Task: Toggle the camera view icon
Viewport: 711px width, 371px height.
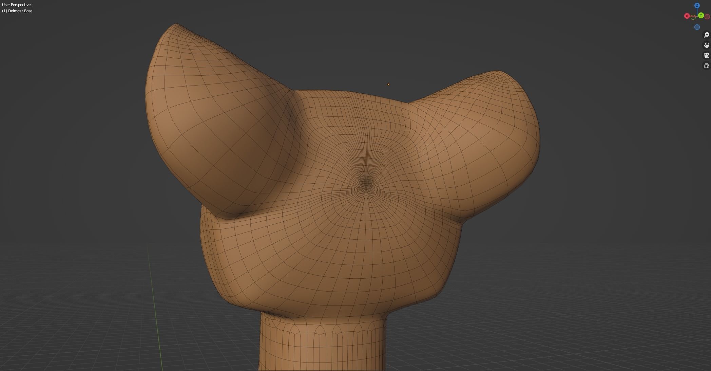Action: pyautogui.click(x=707, y=55)
